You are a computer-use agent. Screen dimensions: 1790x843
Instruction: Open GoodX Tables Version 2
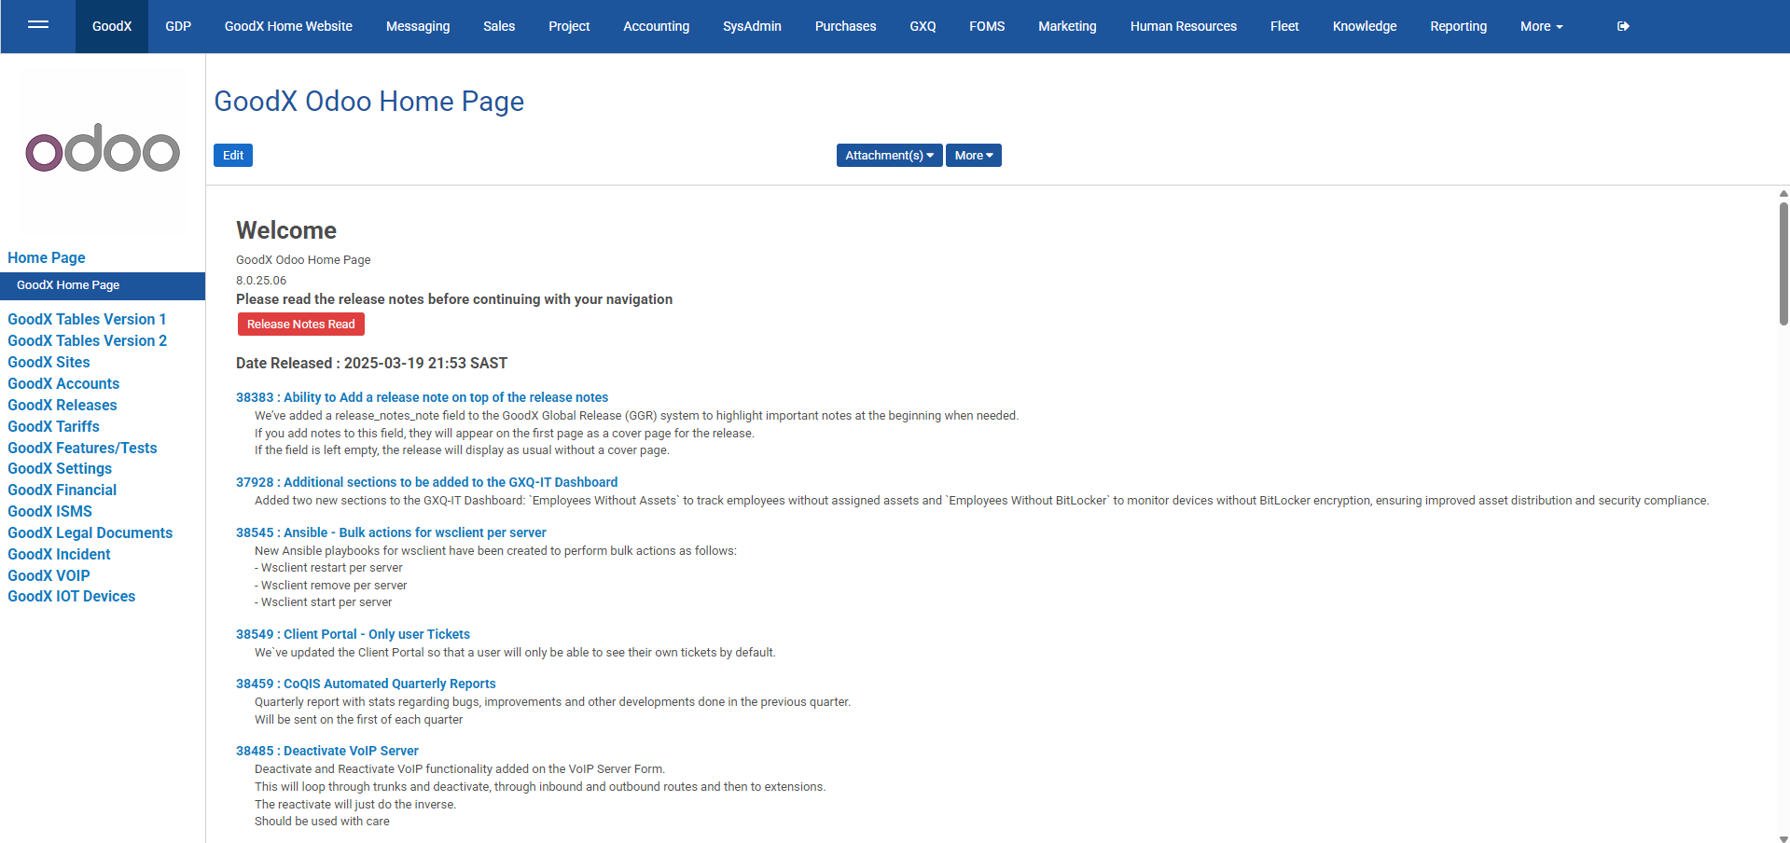pos(88,340)
